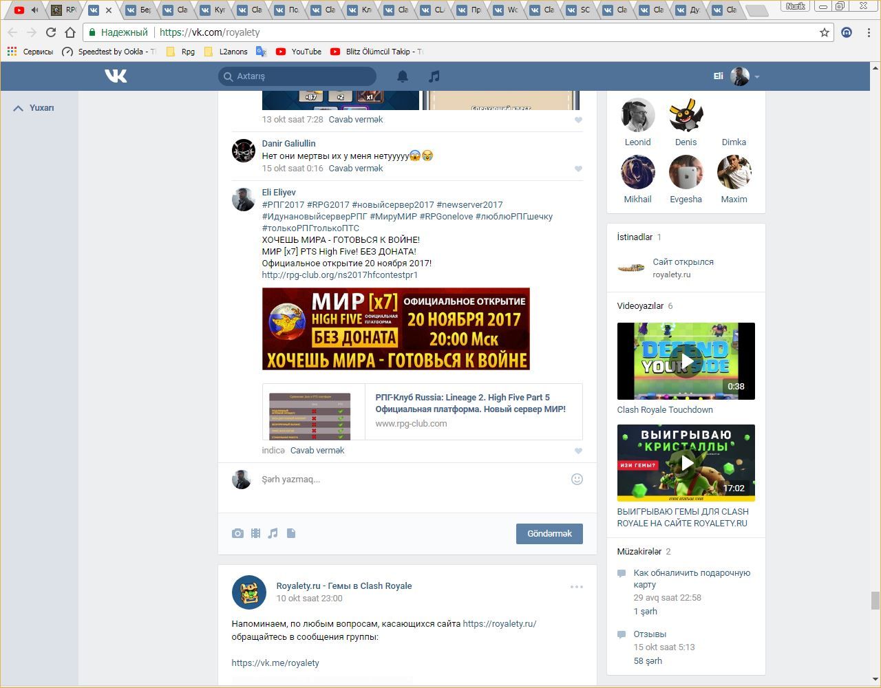Open Как обналичить подарочную карту discussion

(x=692, y=579)
